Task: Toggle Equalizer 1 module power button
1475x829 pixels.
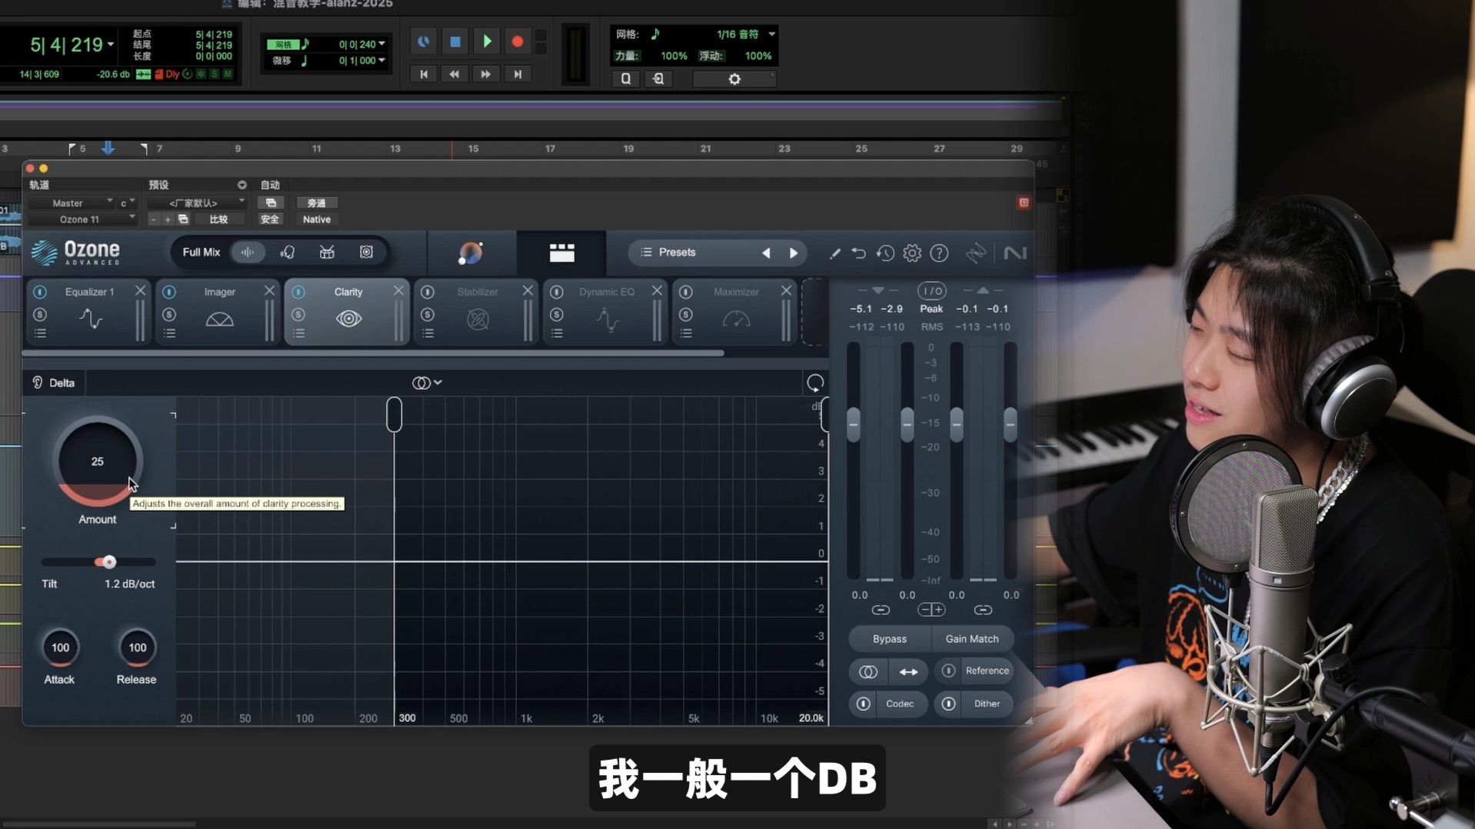Action: [x=40, y=292]
